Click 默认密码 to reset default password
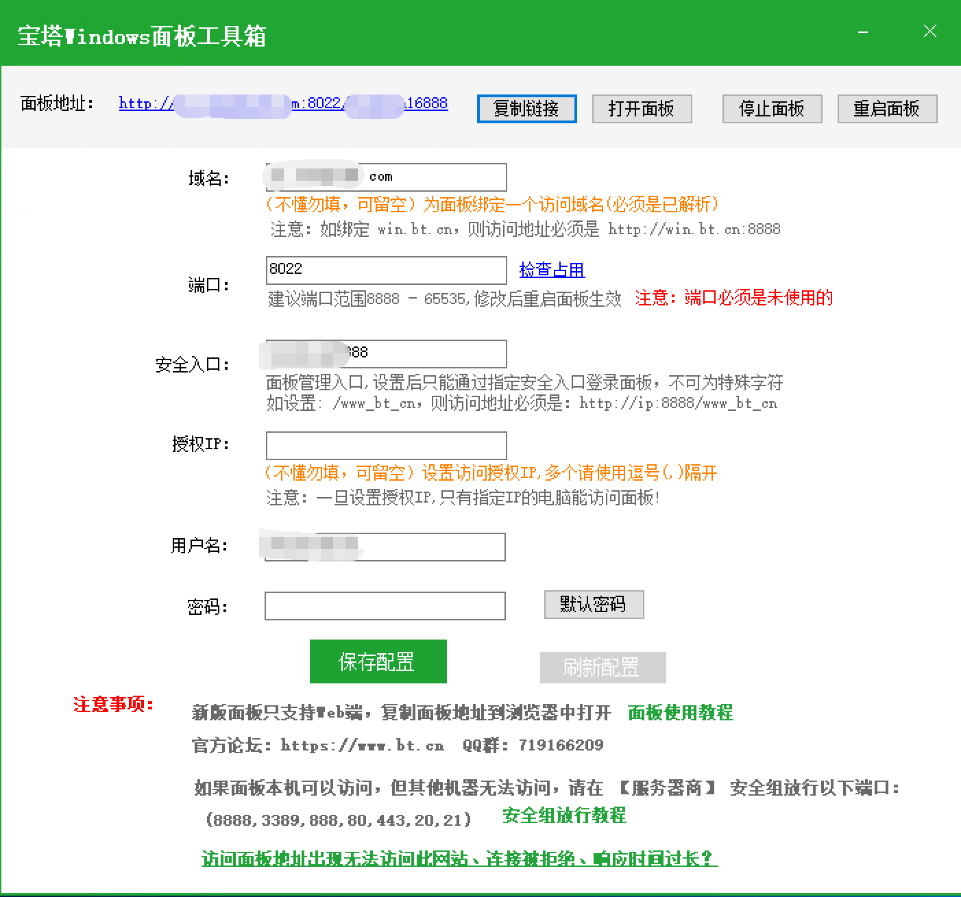961x897 pixels. point(594,604)
